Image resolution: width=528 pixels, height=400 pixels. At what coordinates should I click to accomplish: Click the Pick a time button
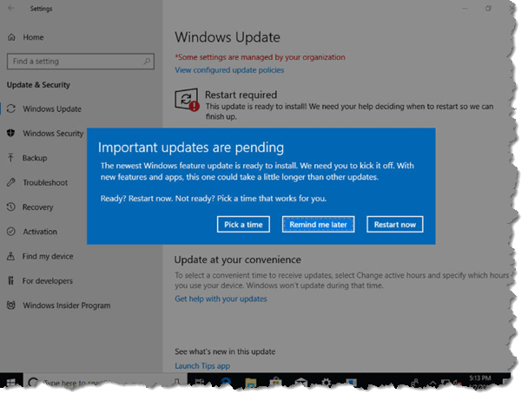[x=243, y=225]
